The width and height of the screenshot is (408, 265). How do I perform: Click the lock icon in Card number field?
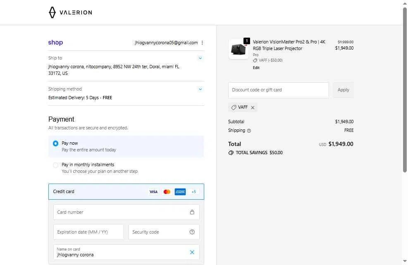[x=192, y=212]
